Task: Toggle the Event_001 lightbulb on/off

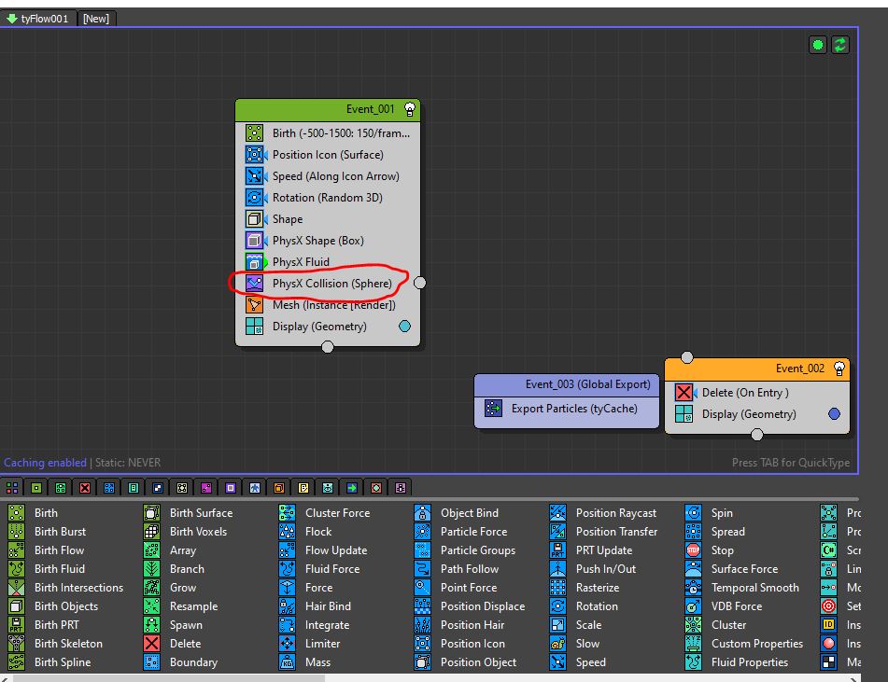Action: [409, 109]
